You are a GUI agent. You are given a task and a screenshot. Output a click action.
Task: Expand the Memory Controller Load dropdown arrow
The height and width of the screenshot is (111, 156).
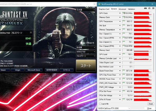click(x=120, y=58)
